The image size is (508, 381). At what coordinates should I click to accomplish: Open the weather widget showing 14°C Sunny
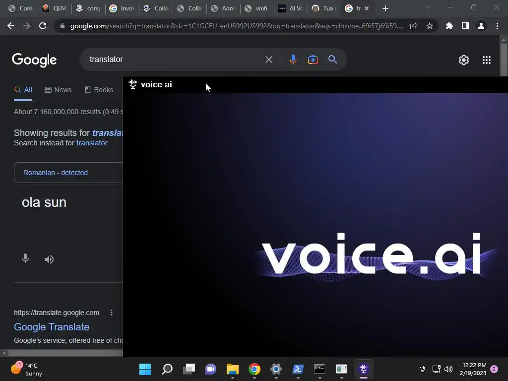click(x=27, y=369)
